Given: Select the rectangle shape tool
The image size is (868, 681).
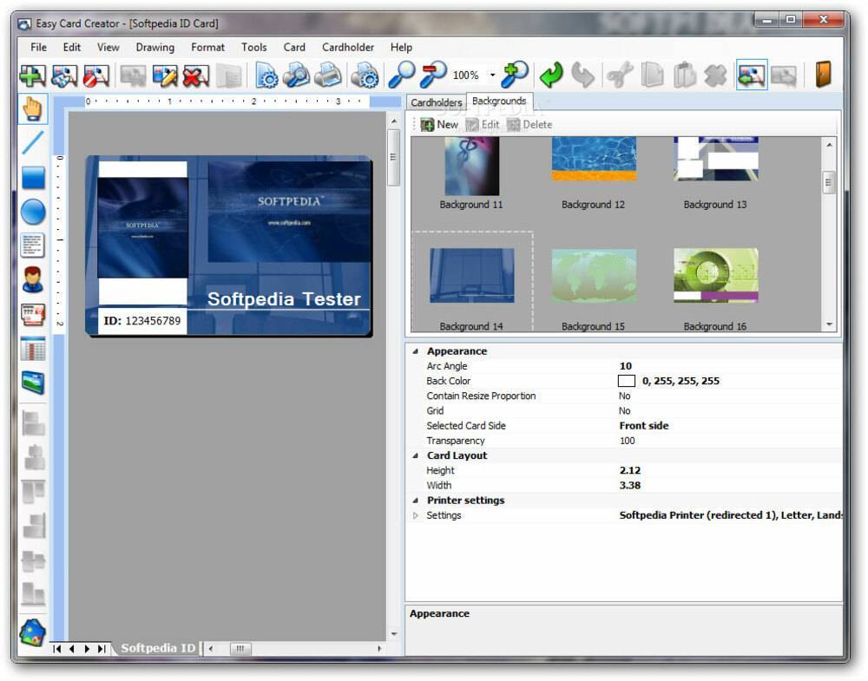Looking at the screenshot, I should click(x=33, y=178).
